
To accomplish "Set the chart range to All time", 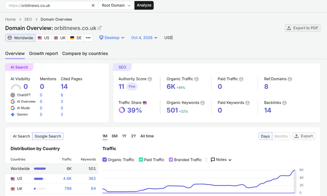I will point(147,136).
